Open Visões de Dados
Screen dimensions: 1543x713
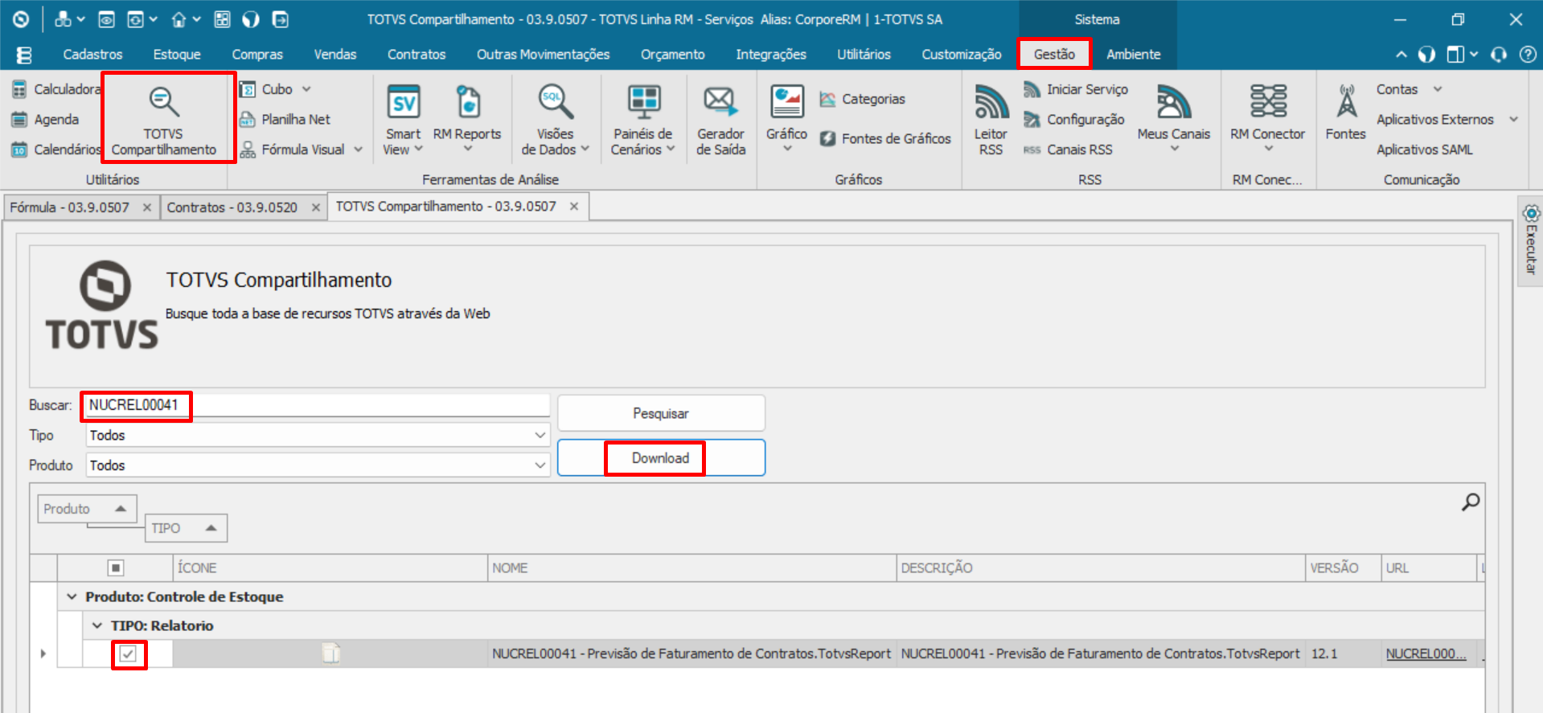click(x=555, y=119)
